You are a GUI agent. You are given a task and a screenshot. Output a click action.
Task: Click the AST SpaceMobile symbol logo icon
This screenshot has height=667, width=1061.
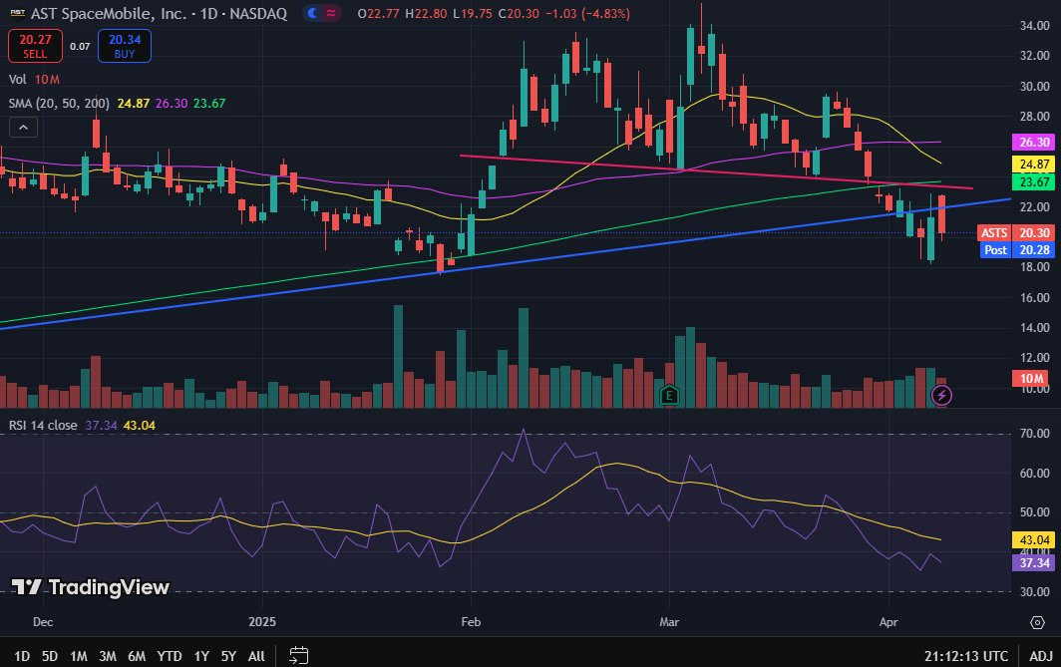click(x=18, y=13)
